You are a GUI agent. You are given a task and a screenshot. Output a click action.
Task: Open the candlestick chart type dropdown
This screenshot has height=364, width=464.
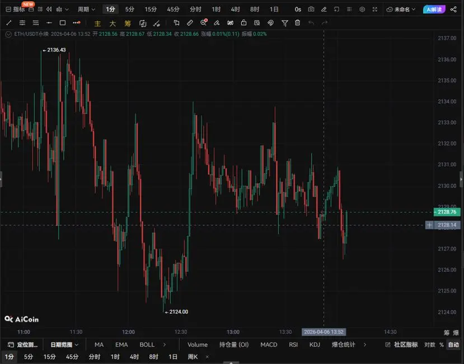point(62,10)
